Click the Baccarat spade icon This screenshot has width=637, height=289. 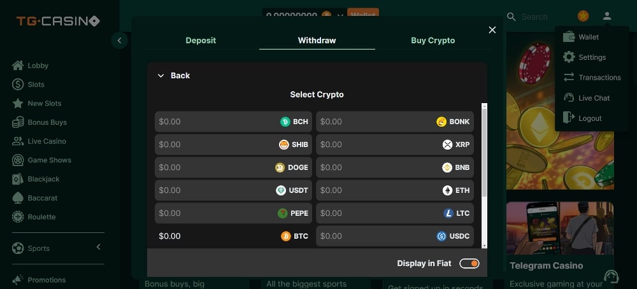click(18, 198)
